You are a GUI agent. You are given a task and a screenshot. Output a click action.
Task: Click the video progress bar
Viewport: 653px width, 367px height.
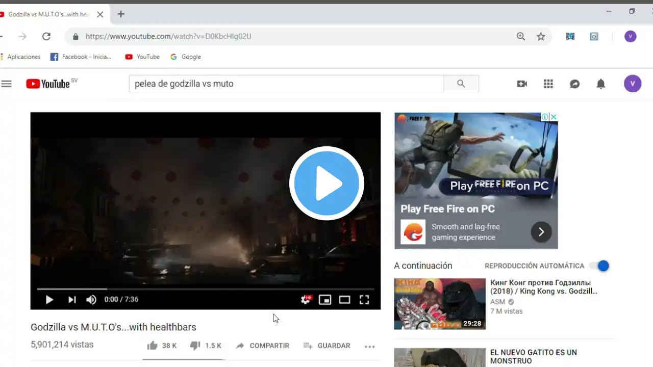(x=205, y=289)
